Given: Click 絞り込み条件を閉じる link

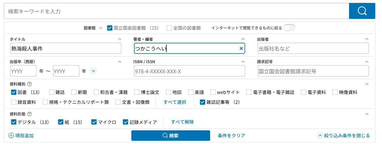Looking at the screenshot, I should [344, 136].
